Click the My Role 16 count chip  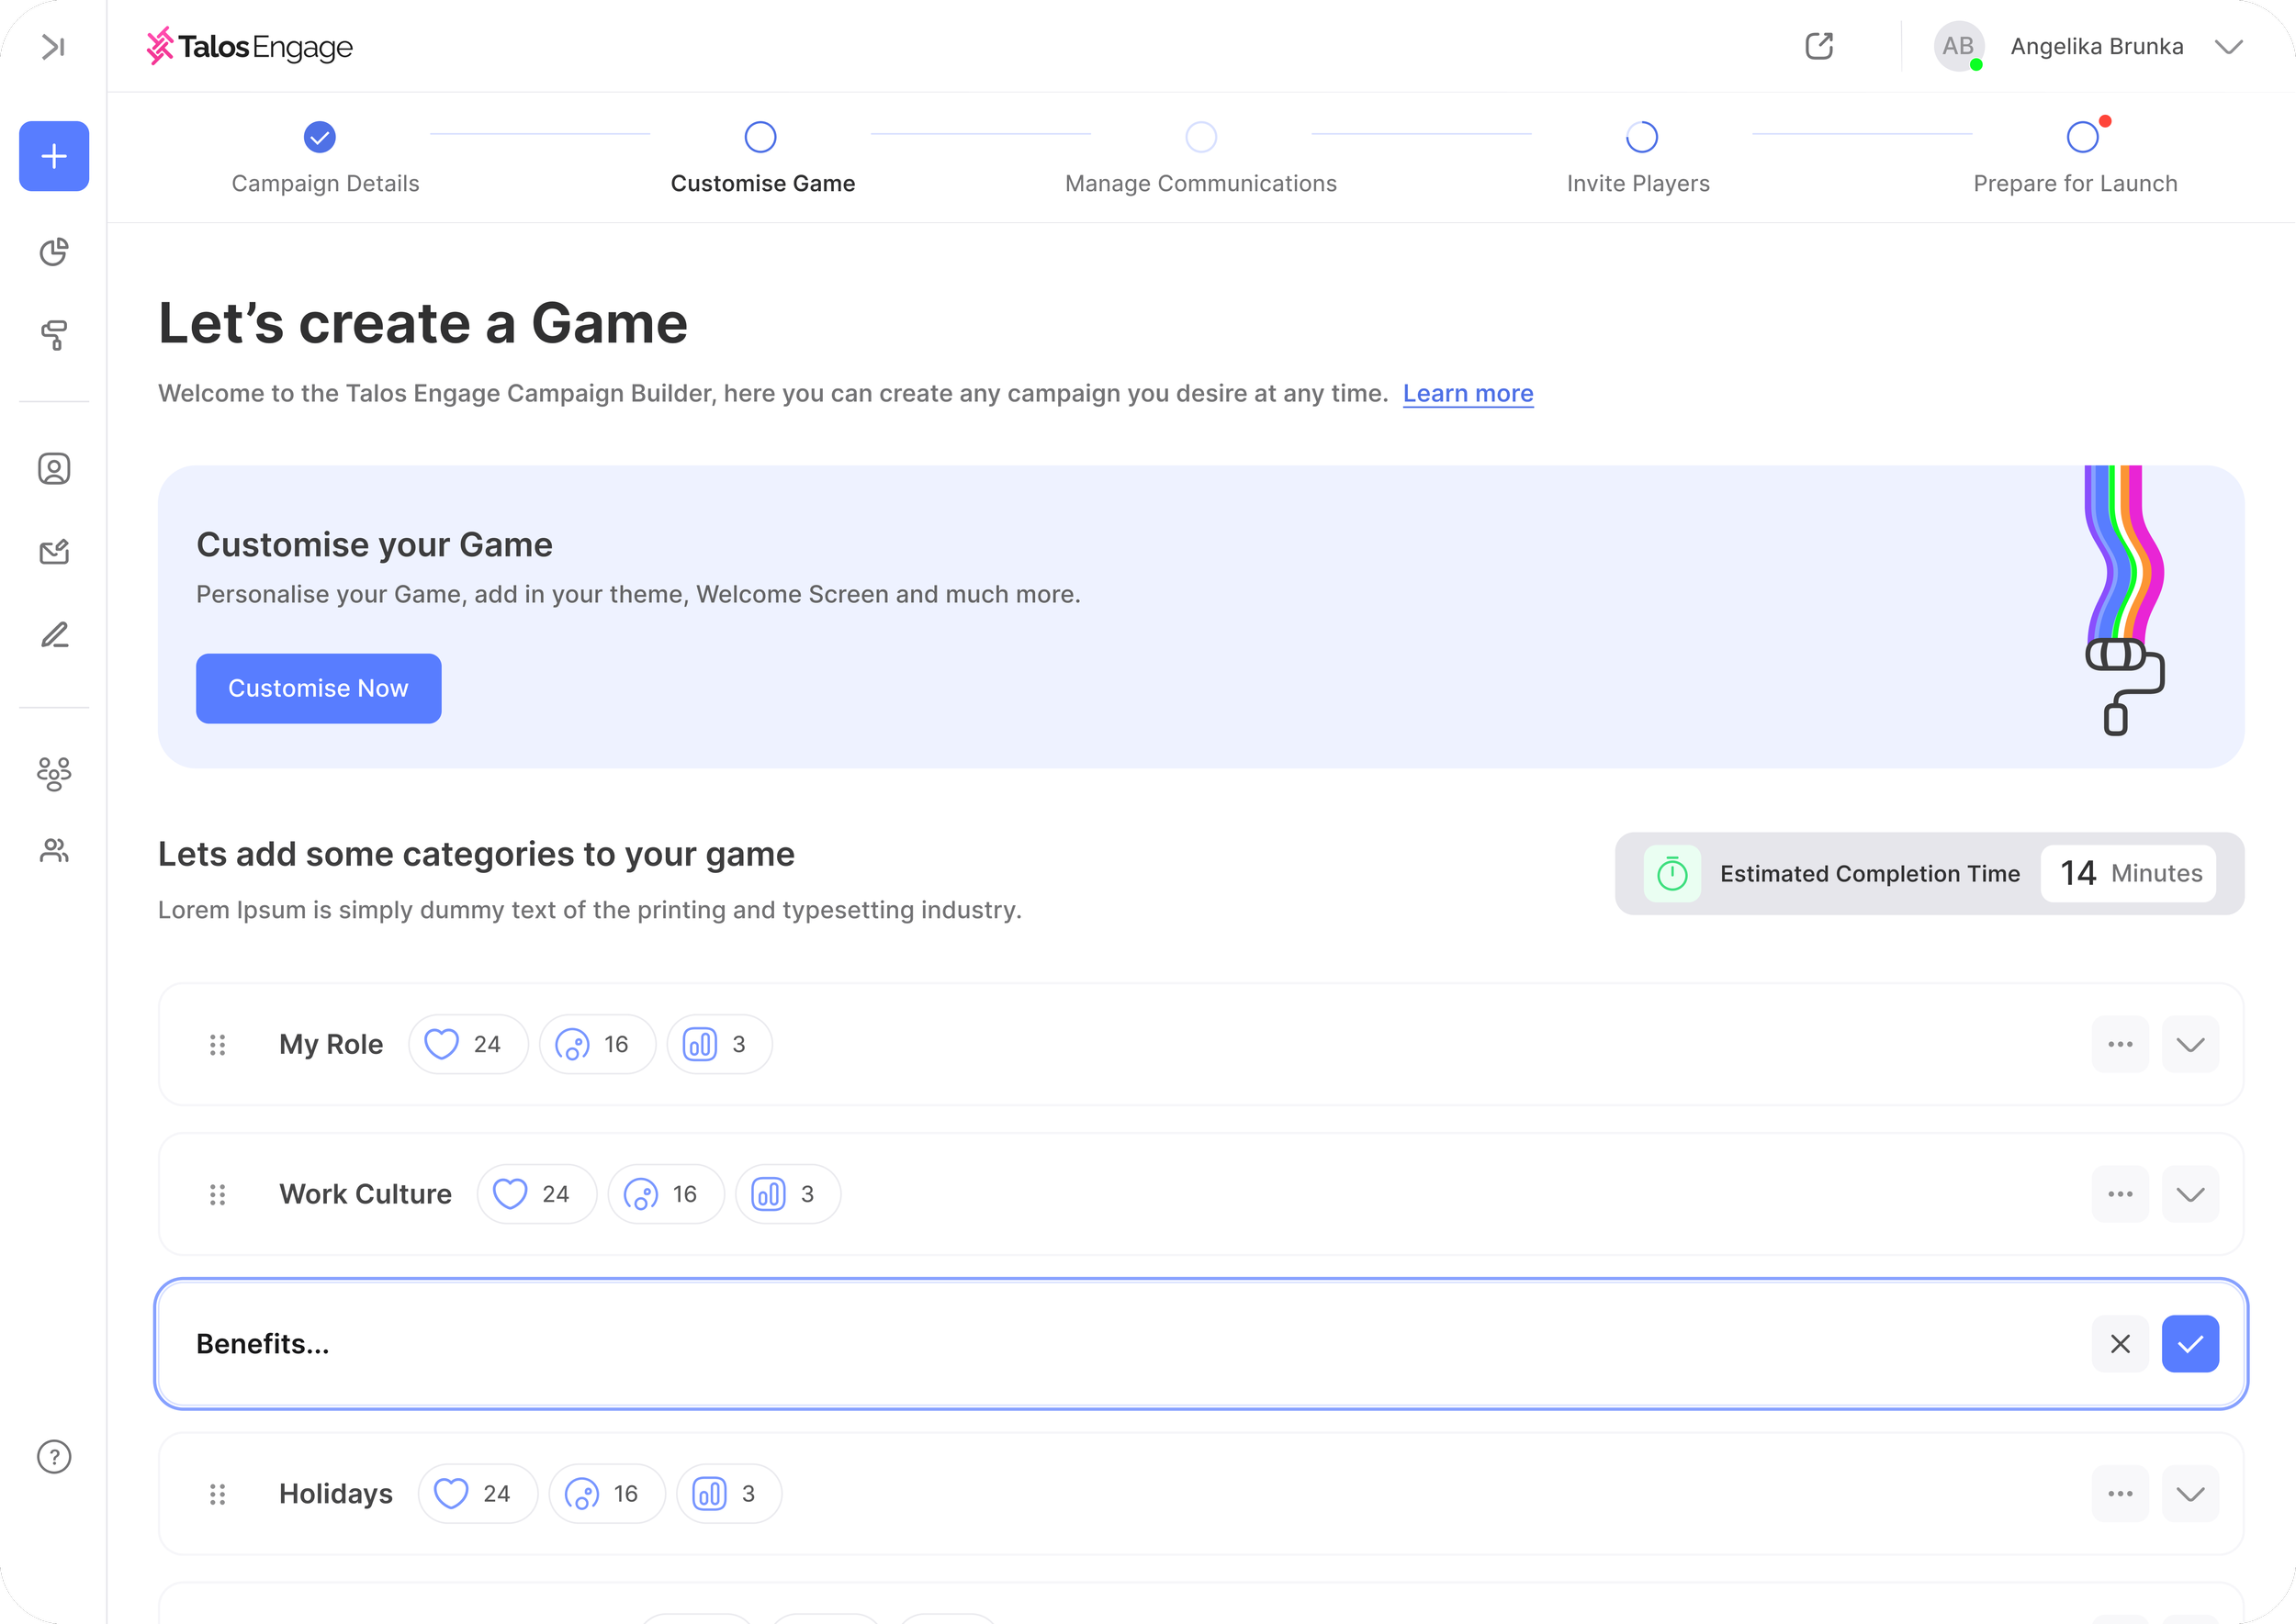pyautogui.click(x=597, y=1045)
